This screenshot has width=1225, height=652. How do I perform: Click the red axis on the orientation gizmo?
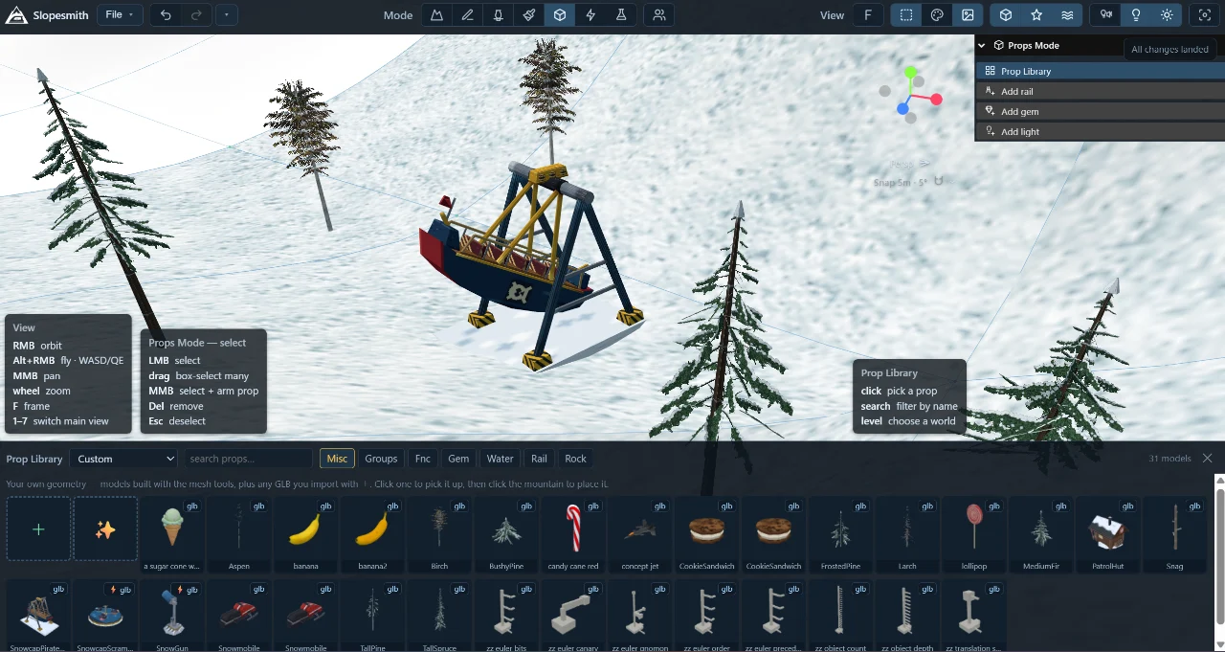936,99
